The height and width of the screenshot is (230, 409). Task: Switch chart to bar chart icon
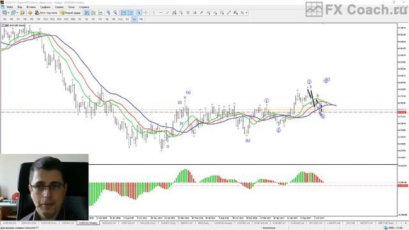coord(87,13)
